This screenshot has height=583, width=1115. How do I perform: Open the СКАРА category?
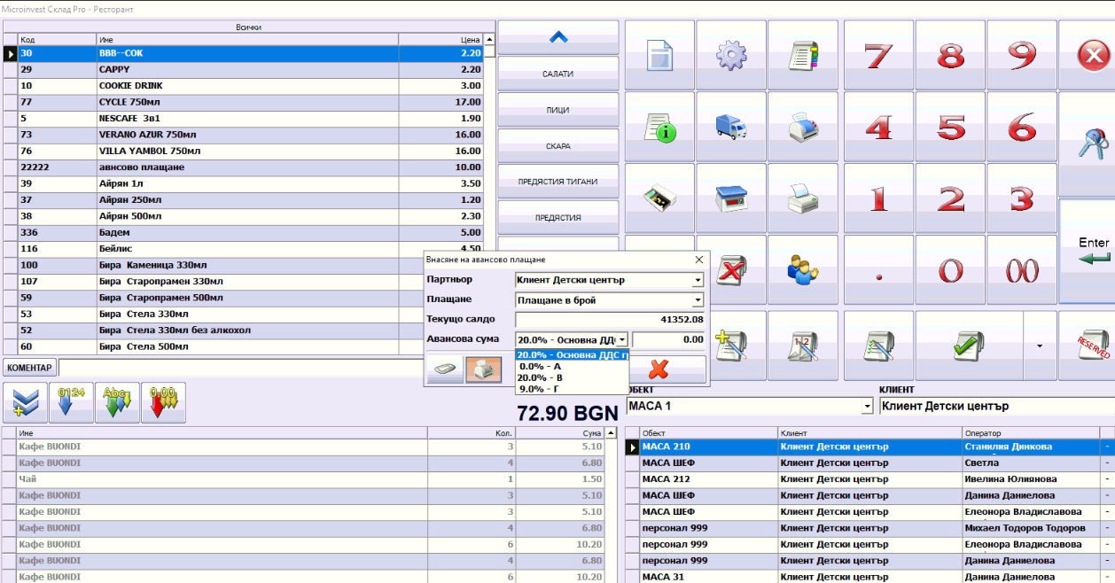click(558, 145)
